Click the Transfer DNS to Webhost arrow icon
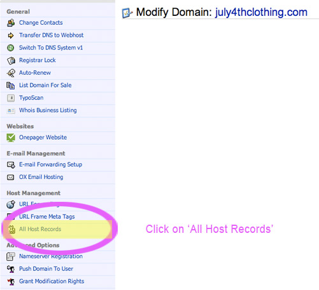Viewport: 319px width, 290px height. [11, 36]
